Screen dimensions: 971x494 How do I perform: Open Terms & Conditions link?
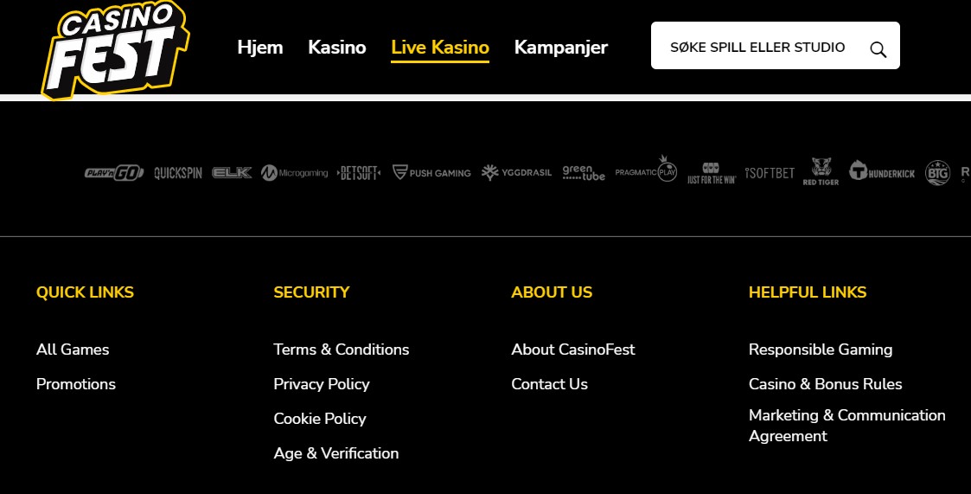coord(342,350)
